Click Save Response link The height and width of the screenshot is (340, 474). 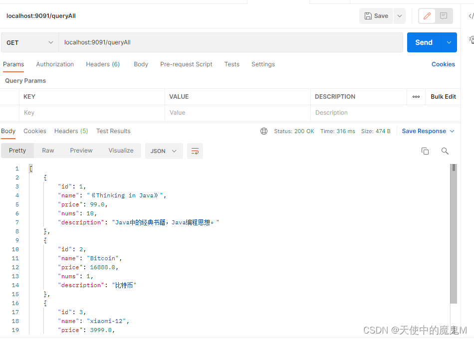424,131
